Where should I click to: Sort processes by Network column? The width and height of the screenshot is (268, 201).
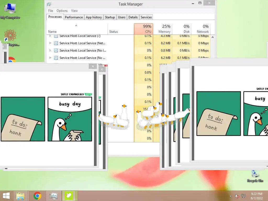[x=201, y=29]
